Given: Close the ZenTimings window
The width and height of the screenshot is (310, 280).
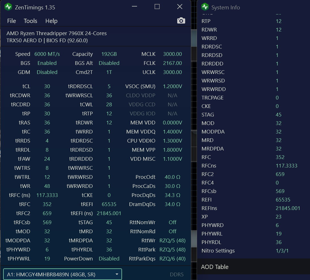Looking at the screenshot, I should click(x=179, y=7).
